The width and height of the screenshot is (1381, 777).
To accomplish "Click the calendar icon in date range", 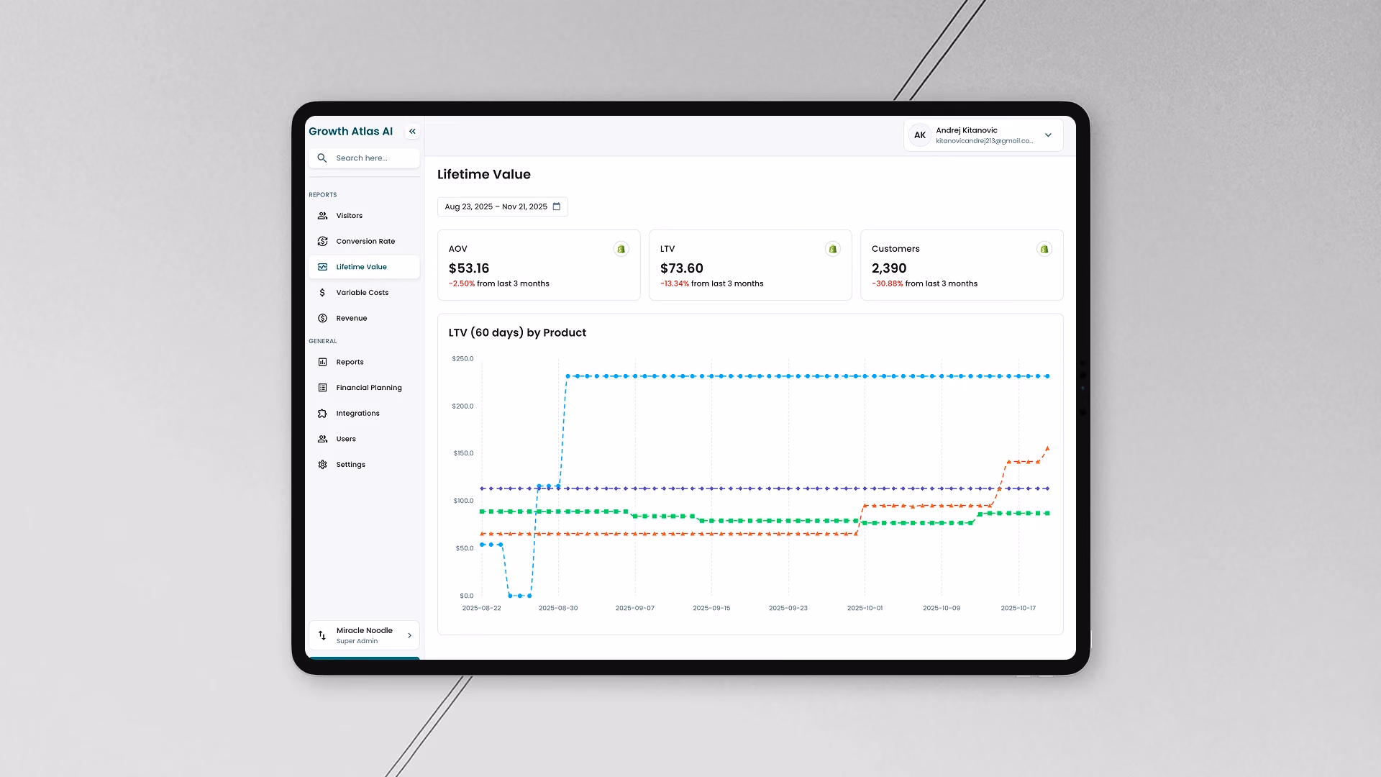I will [557, 206].
